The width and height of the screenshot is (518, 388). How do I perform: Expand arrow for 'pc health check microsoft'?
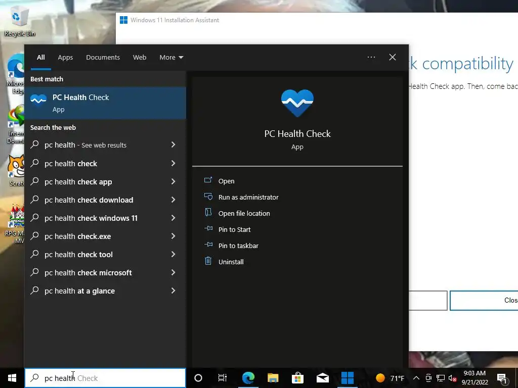[173, 272]
